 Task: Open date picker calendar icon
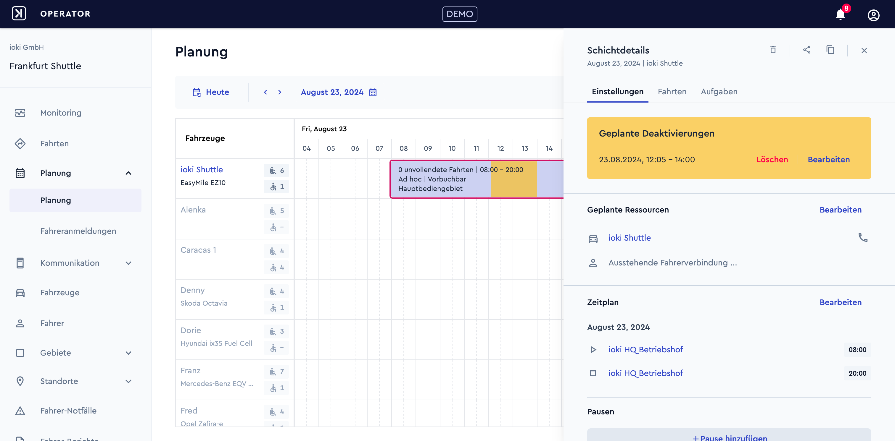(x=372, y=92)
